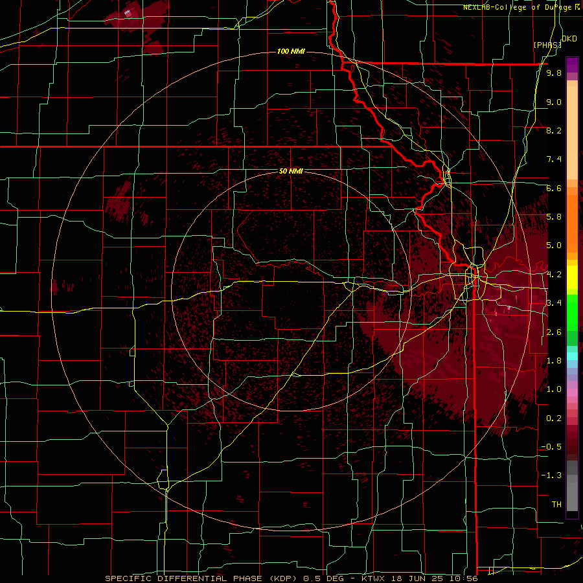Screen dimensions: 583x583
Task: Pick the bright green color bar segment near 3.4
Action: (x=572, y=312)
